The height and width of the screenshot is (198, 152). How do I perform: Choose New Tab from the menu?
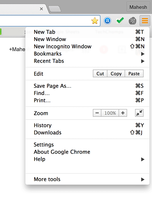tap(87, 32)
